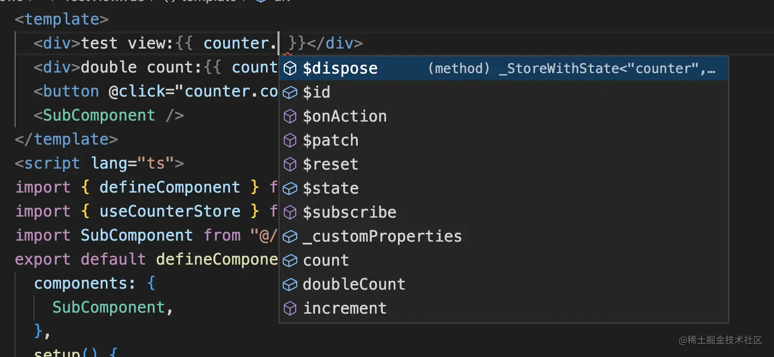Image resolution: width=774 pixels, height=357 pixels.
Task: Click the _customProperties property icon
Action: point(290,236)
